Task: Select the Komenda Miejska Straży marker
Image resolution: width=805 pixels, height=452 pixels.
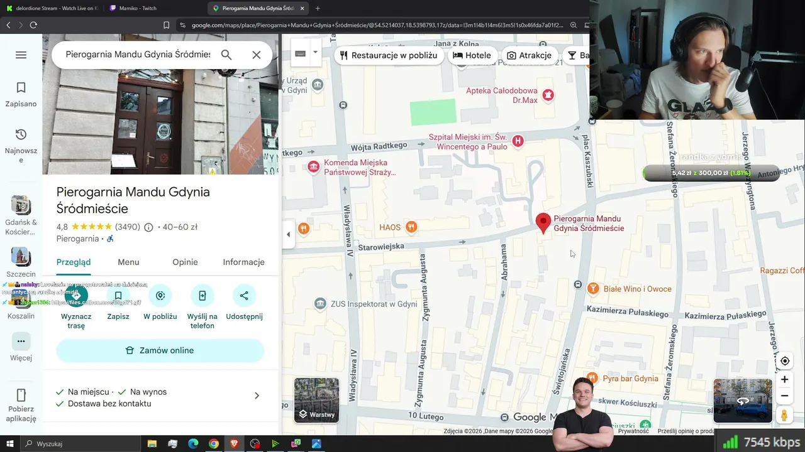Action: coord(314,166)
